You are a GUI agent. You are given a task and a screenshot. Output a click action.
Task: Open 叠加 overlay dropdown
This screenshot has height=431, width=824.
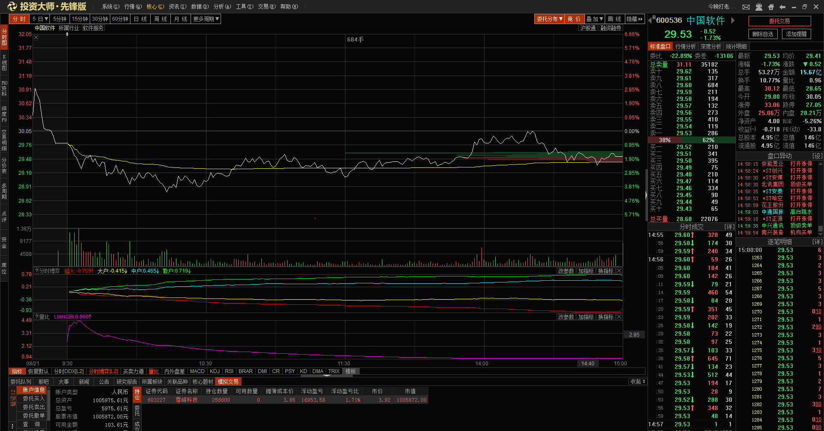[595, 19]
